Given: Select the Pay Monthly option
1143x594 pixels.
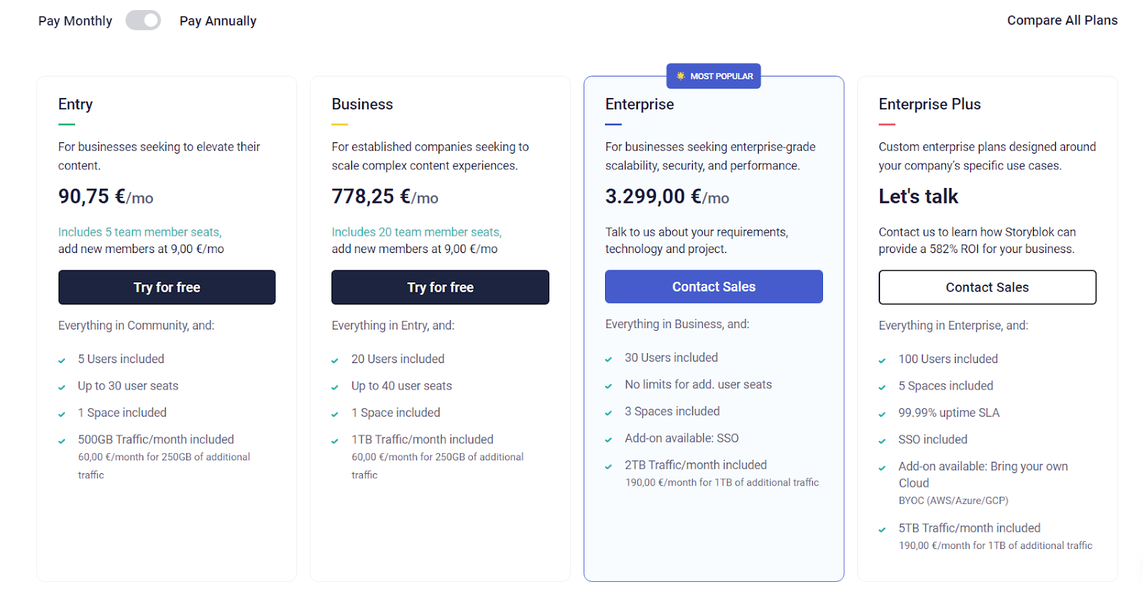Looking at the screenshot, I should click(x=74, y=20).
